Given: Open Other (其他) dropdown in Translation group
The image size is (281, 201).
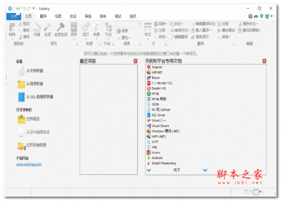Looking at the screenshot, I should (x=224, y=37).
